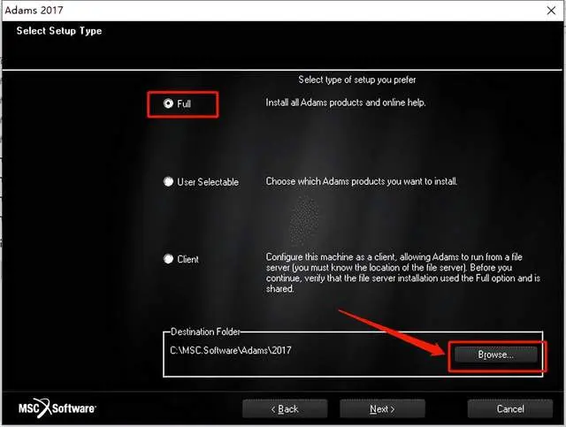Select the Full setup radio button
Screen dimensions: 566x427
point(168,103)
